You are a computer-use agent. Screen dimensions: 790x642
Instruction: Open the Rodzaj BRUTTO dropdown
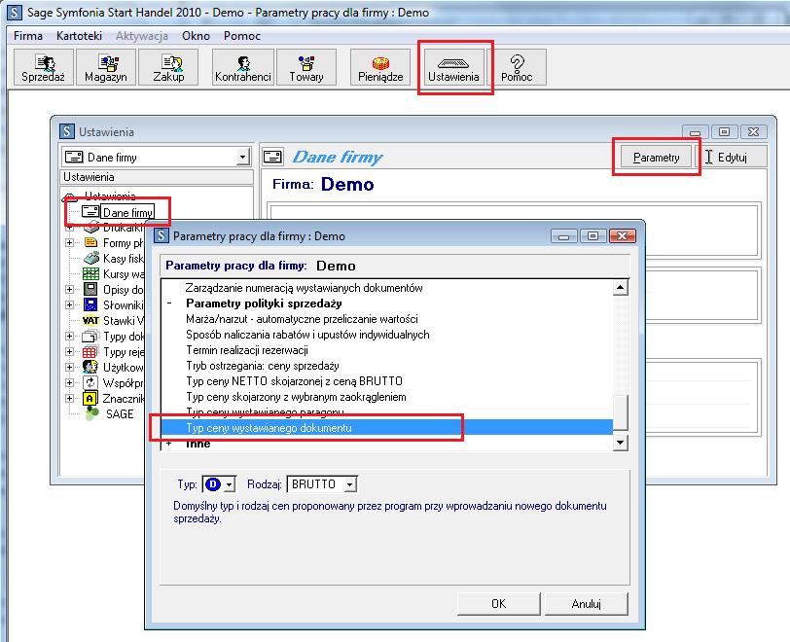click(x=350, y=484)
